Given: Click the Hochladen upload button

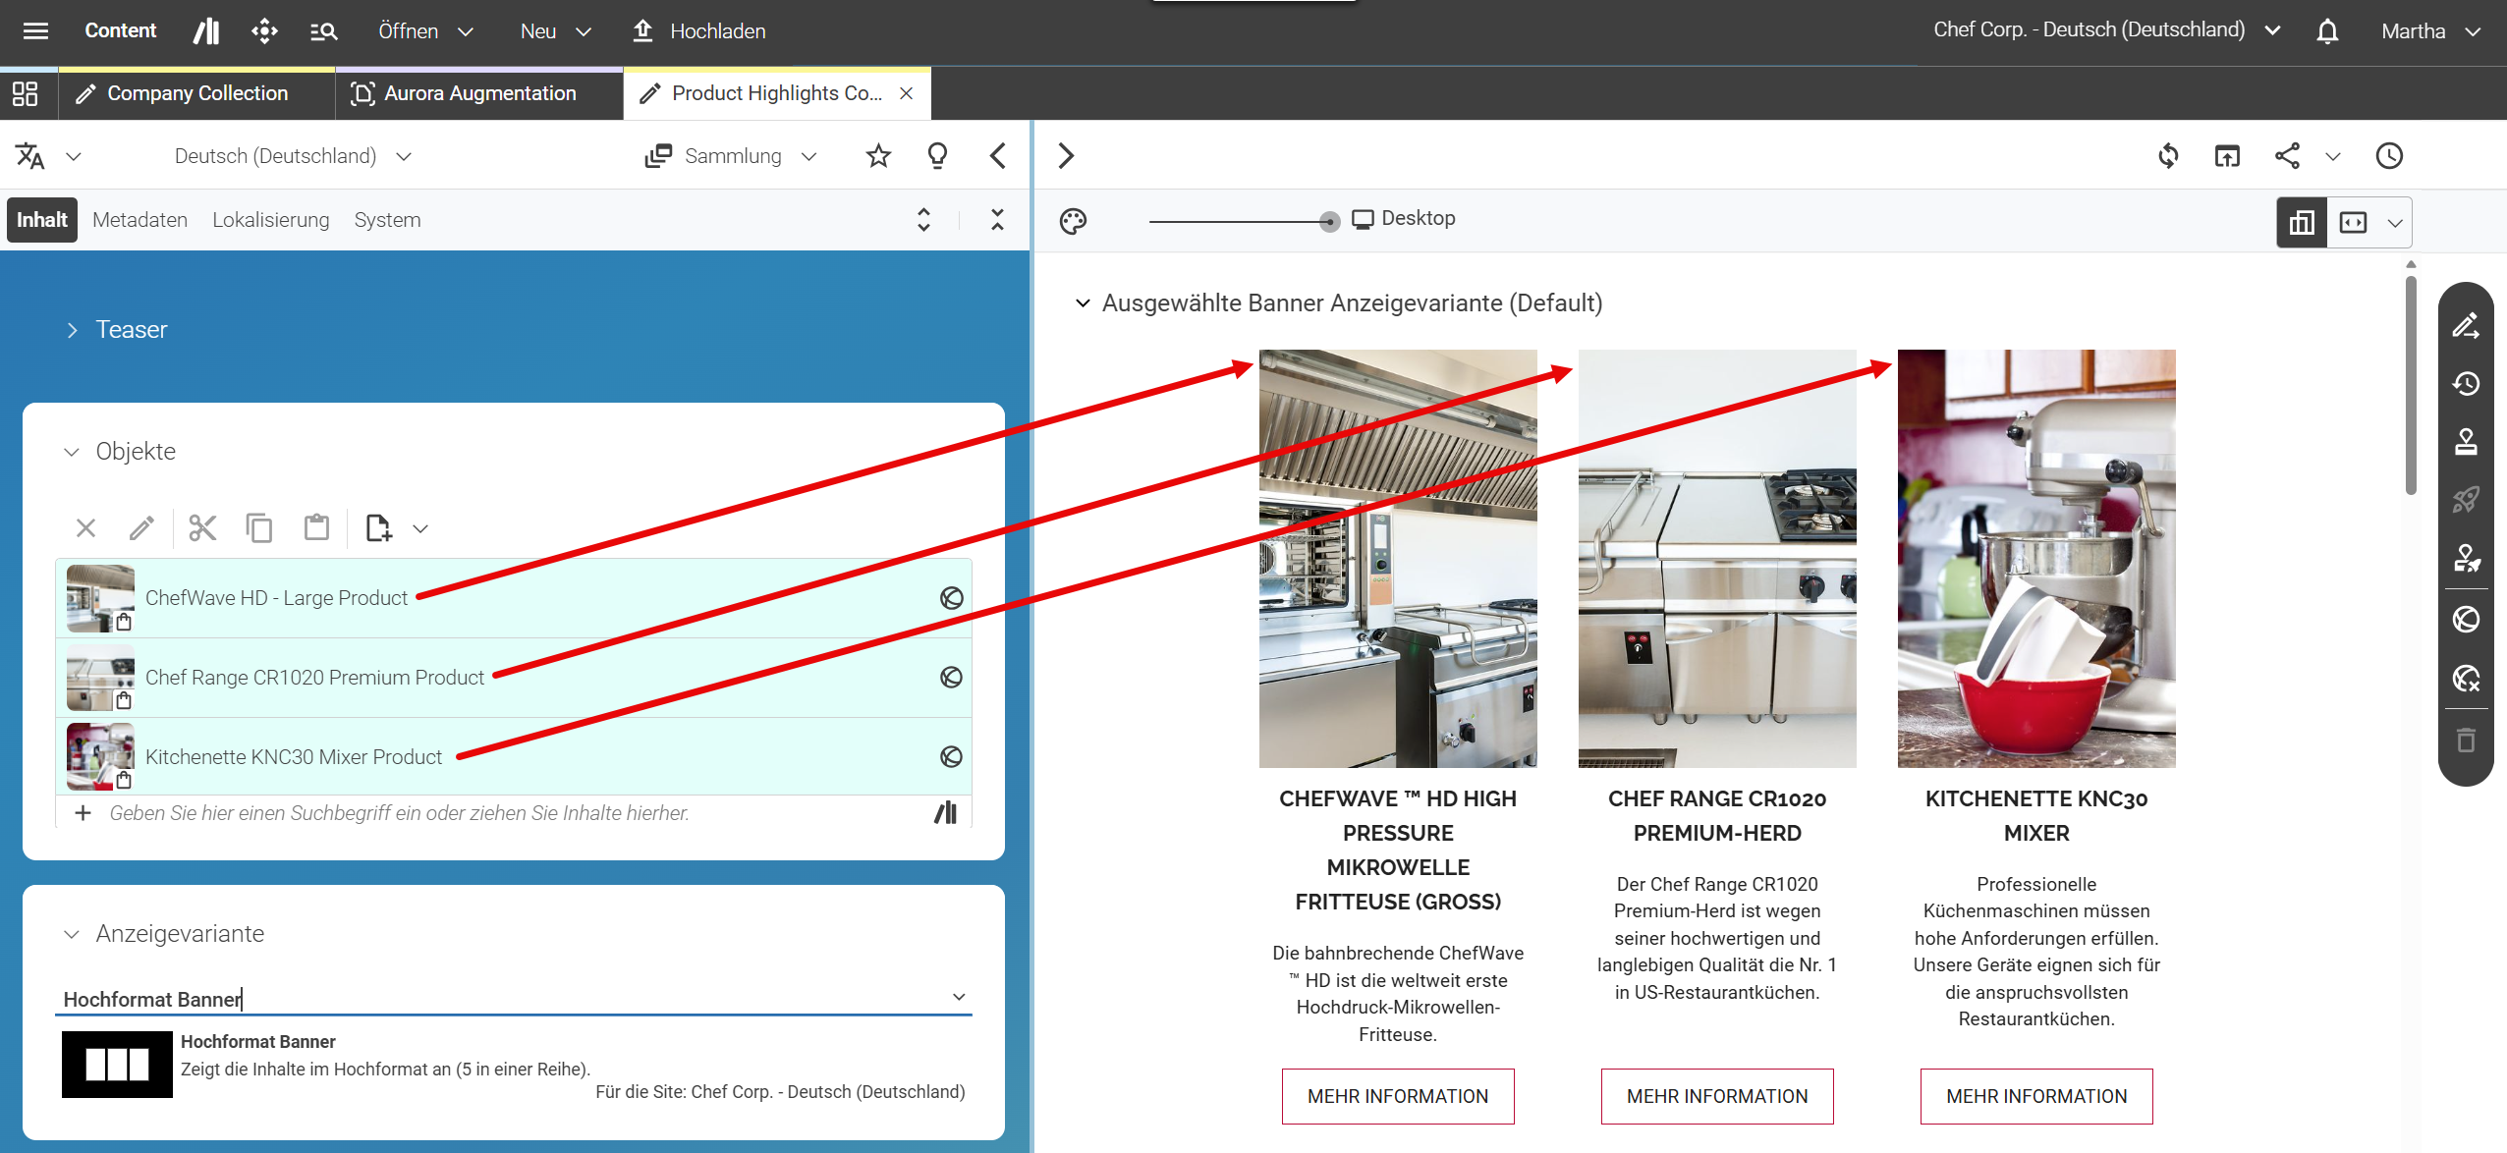Looking at the screenshot, I should pos(698,31).
